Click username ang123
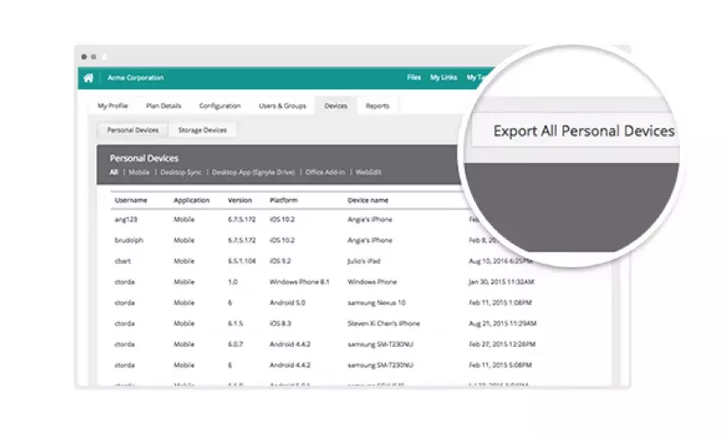 pos(126,220)
